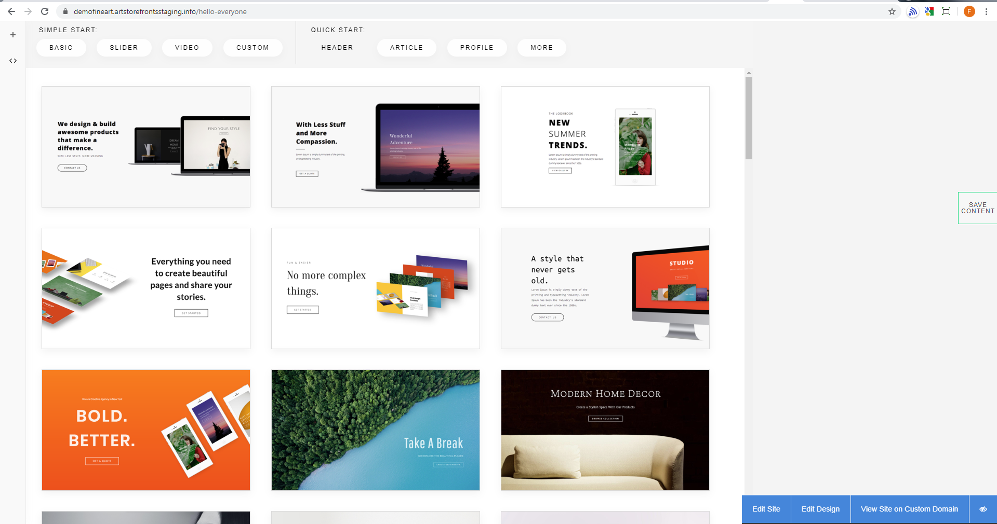This screenshot has width=997, height=524.
Task: Open View Site on Custom Domain
Action: pos(909,509)
